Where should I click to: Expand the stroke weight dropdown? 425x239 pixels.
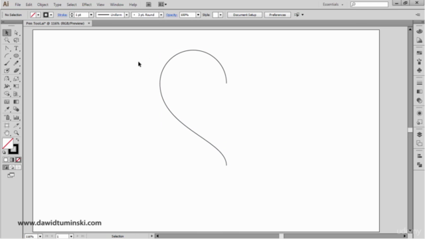[x=91, y=15]
